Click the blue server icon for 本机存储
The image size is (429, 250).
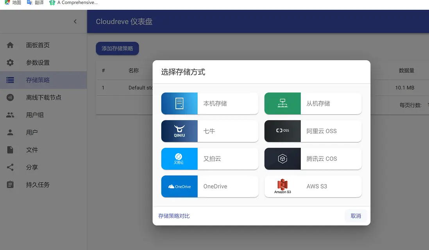click(179, 104)
